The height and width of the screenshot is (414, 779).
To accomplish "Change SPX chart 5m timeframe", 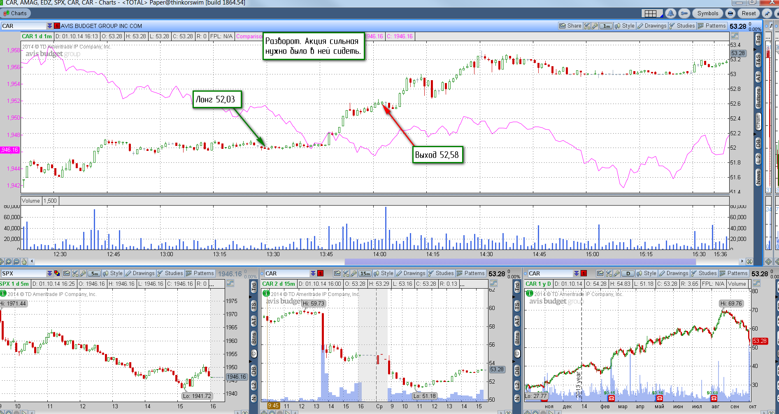I will point(95,273).
